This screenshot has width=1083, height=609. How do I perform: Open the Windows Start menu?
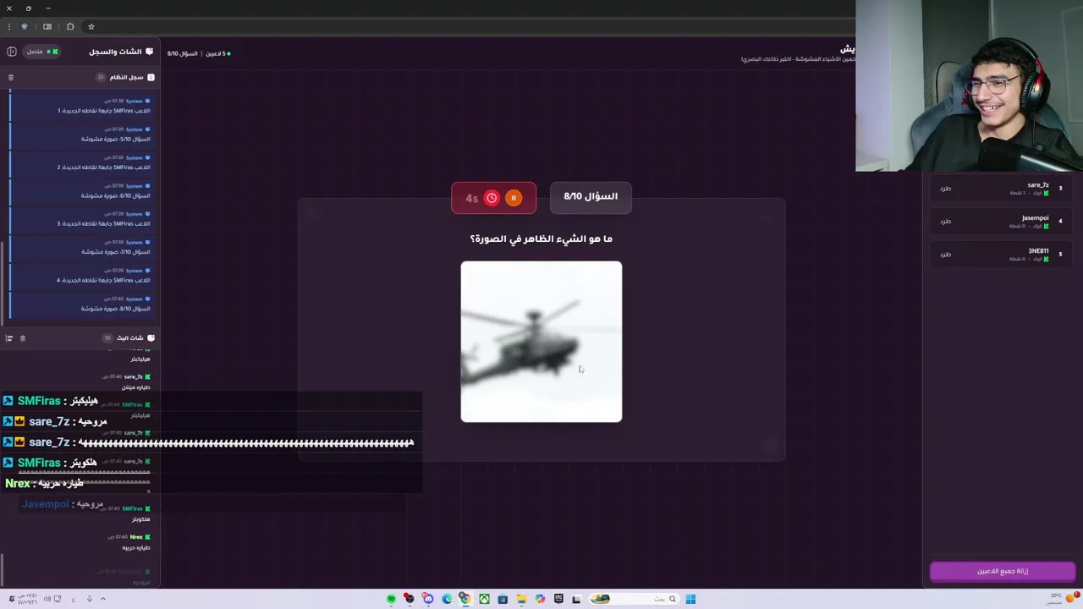pyautogui.click(x=690, y=599)
